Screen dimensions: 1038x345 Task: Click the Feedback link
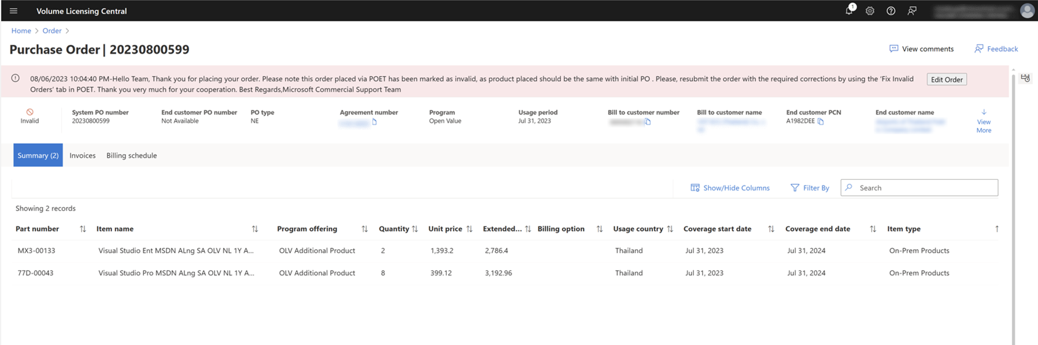coord(996,49)
